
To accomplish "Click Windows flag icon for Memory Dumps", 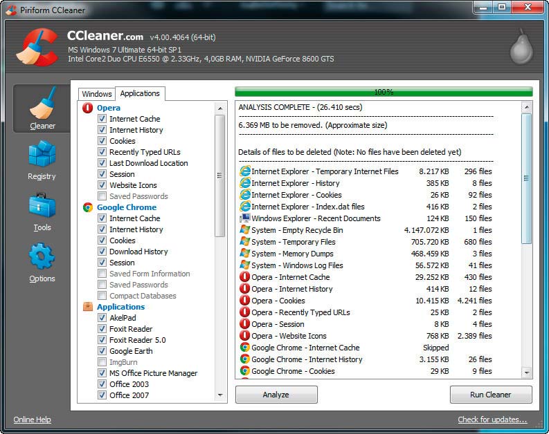I will pyautogui.click(x=245, y=254).
